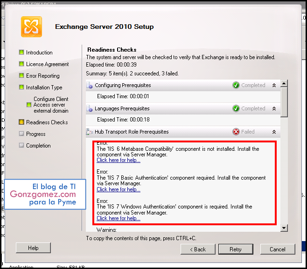The height and width of the screenshot is (269, 307).
Task: Open help link for IIS 6 Metabase Compatibility error
Action: click(119, 160)
